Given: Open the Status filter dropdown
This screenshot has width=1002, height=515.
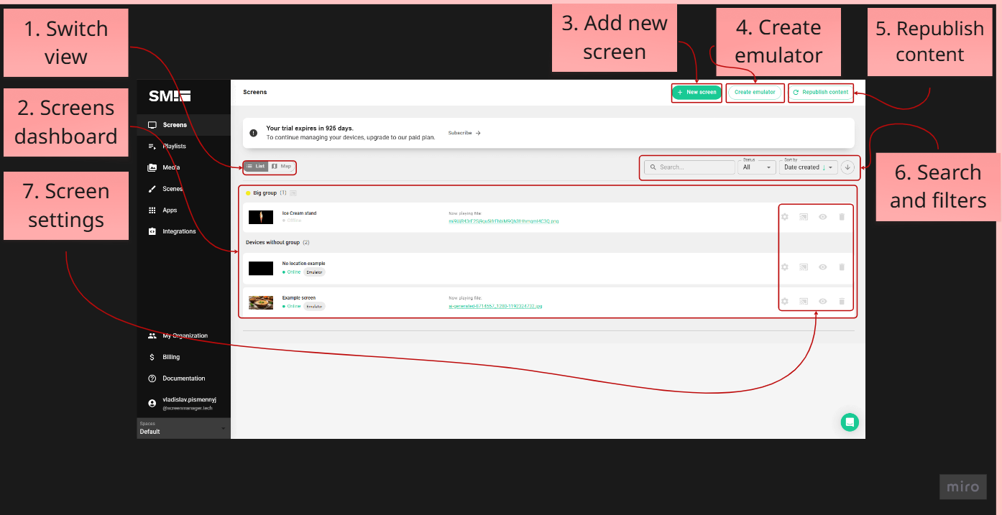Looking at the screenshot, I should 756,167.
